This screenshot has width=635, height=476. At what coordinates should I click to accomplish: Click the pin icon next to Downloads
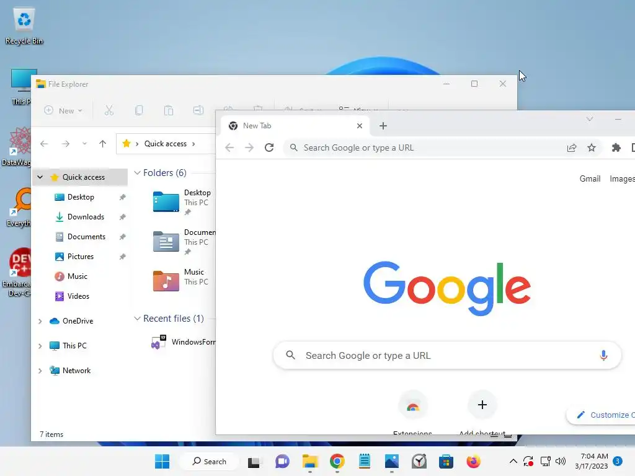click(122, 217)
